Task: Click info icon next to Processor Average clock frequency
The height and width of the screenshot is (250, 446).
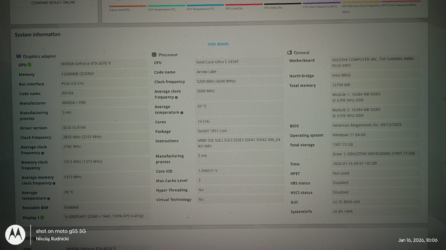Action: [177, 98]
